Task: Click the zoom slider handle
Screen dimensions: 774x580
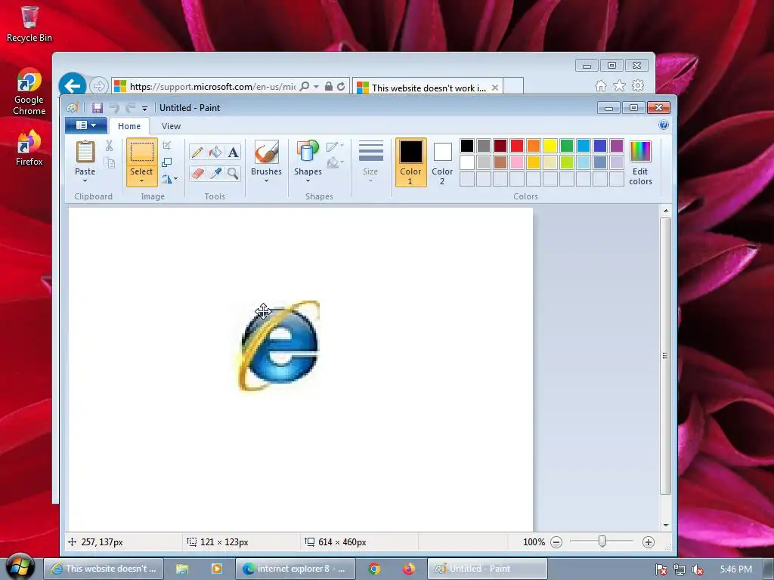Action: pyautogui.click(x=602, y=541)
